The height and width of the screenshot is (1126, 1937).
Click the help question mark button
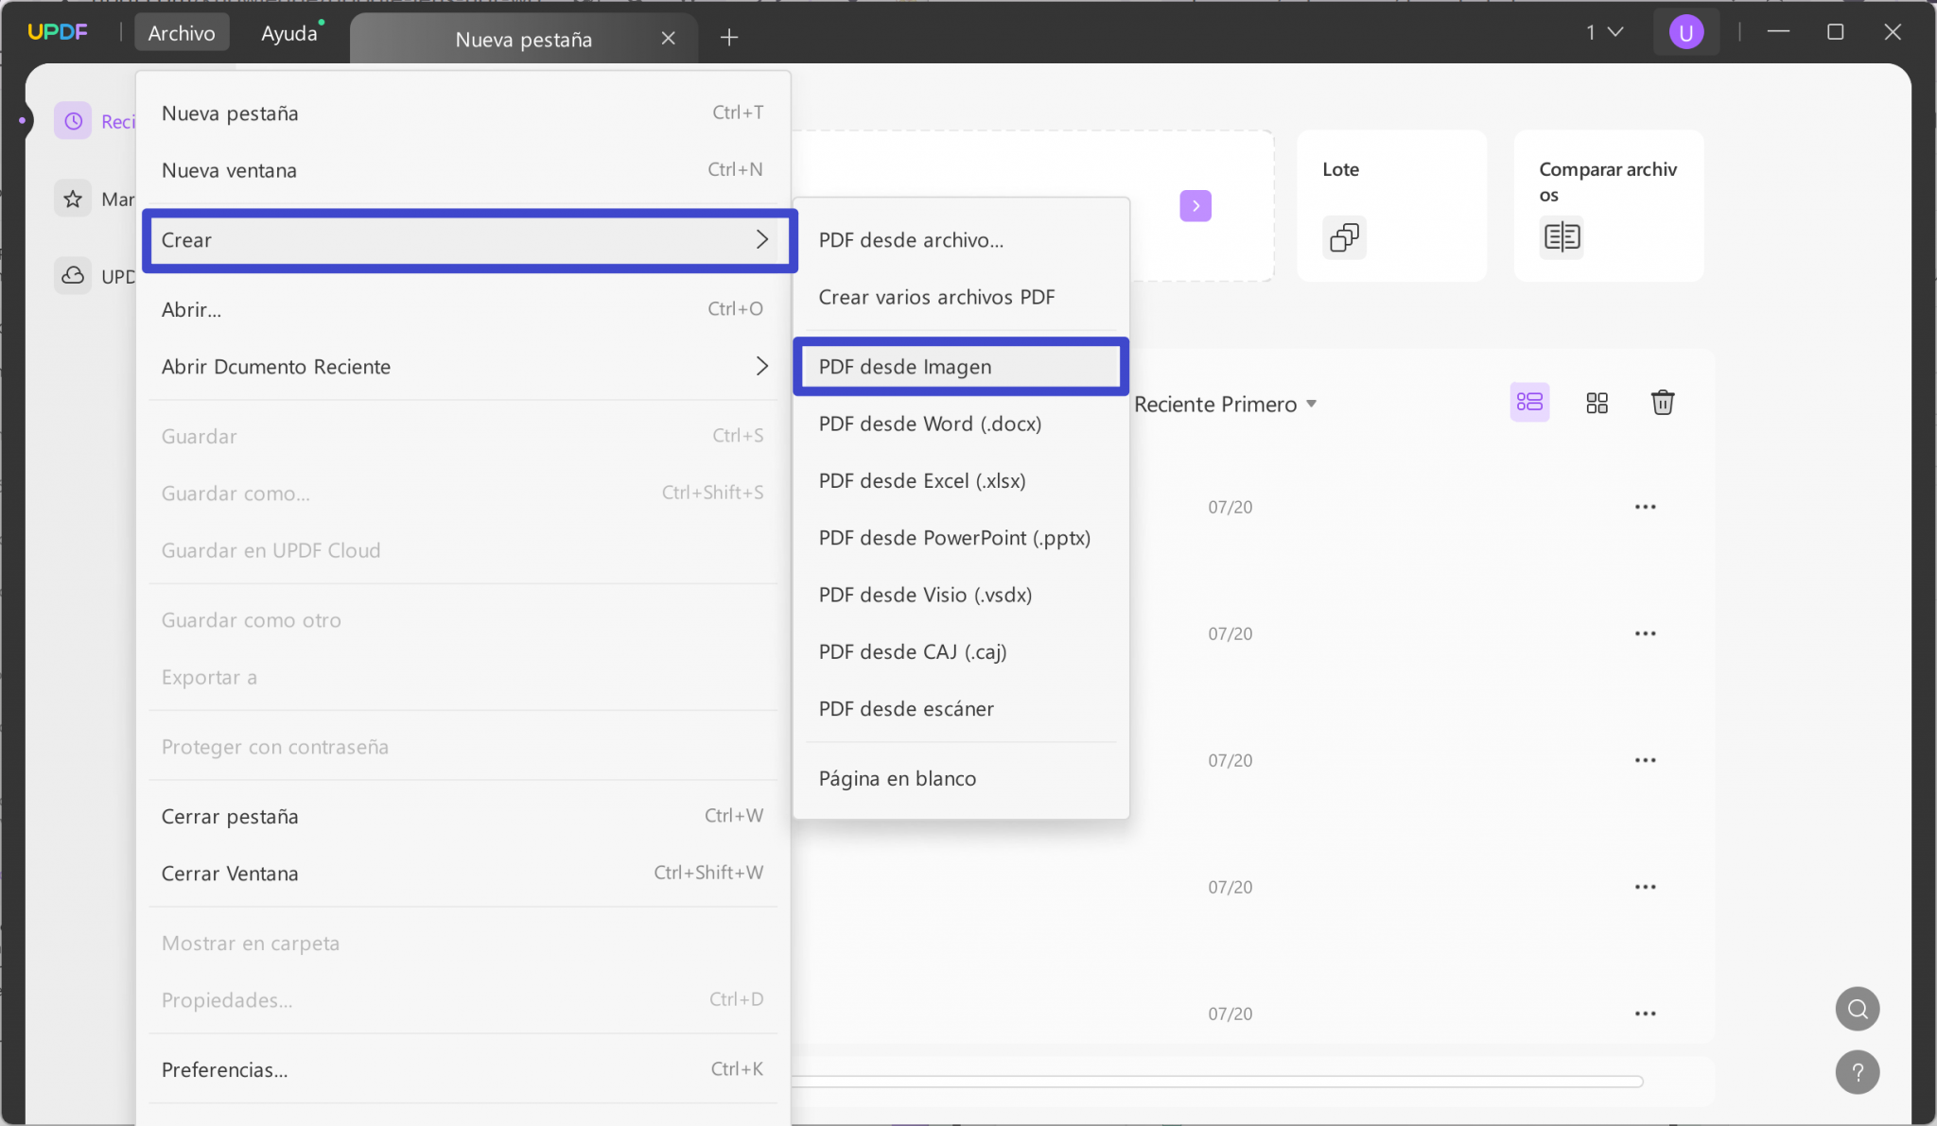click(1858, 1072)
